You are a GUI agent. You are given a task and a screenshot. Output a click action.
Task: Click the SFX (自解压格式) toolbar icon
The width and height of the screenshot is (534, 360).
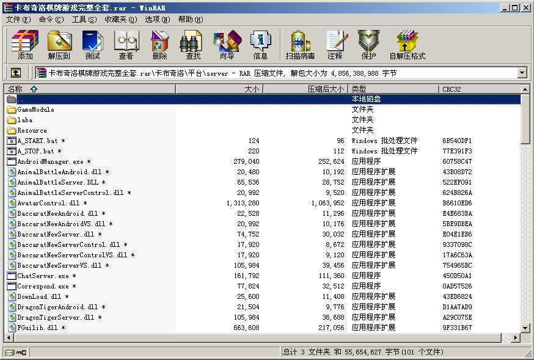coord(408,45)
